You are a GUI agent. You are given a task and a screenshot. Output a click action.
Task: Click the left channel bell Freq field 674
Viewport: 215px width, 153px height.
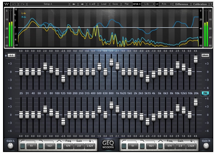[68, 146]
